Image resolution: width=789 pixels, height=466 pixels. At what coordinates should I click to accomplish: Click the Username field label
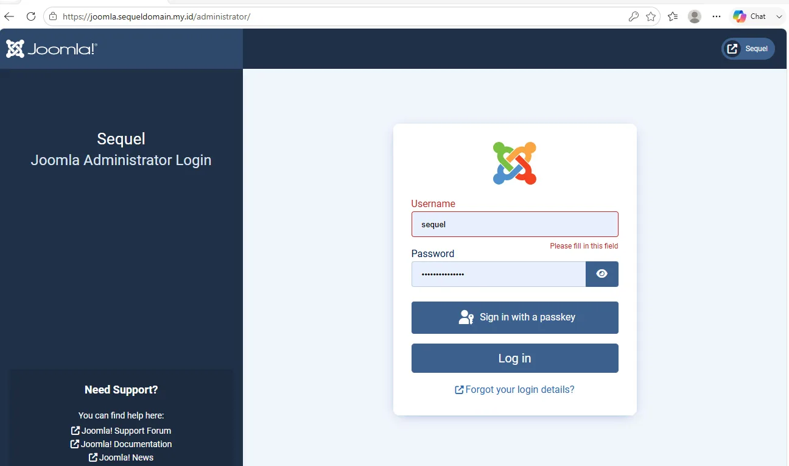433,203
